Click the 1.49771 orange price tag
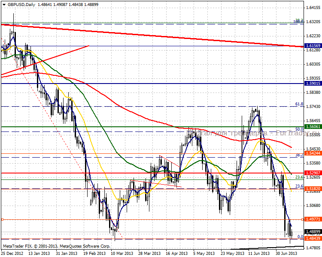Image resolution: width=322 pixels, height=257 pixels. tap(312, 219)
